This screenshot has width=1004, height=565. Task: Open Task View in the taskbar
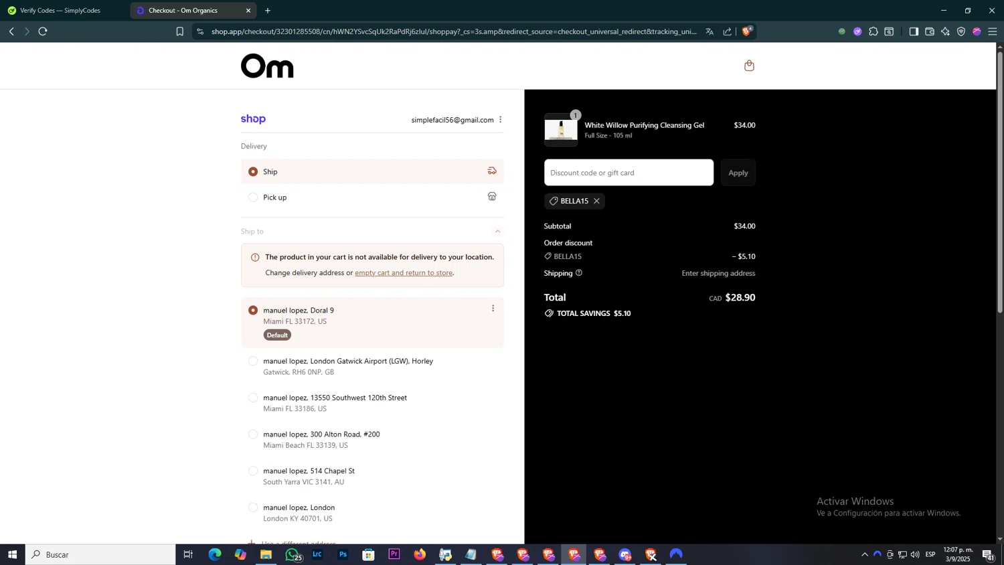point(188,554)
